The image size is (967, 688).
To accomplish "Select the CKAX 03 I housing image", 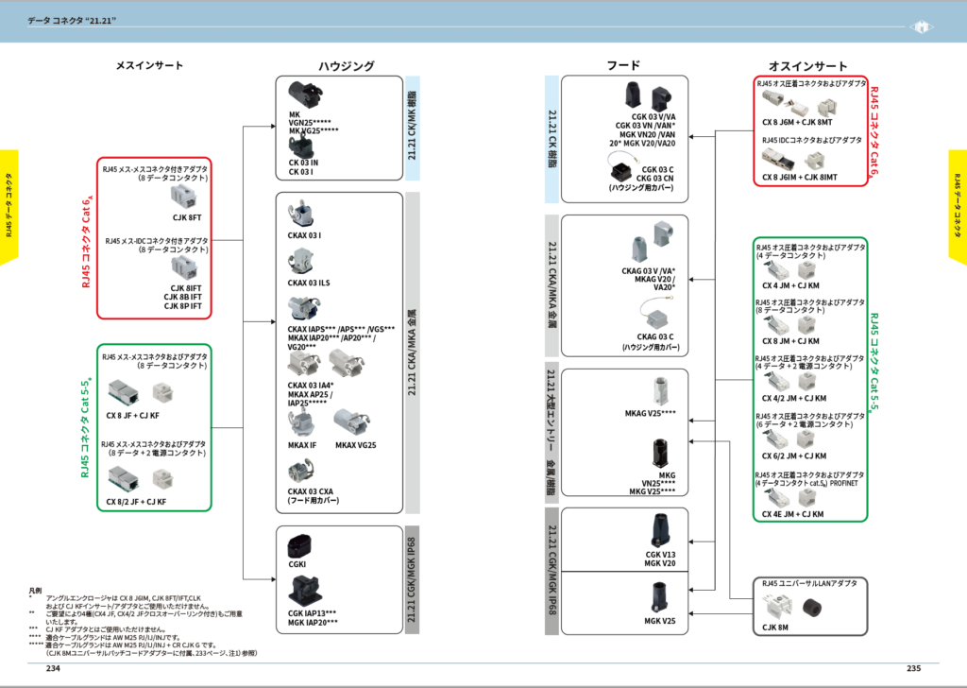I will tap(305, 215).
